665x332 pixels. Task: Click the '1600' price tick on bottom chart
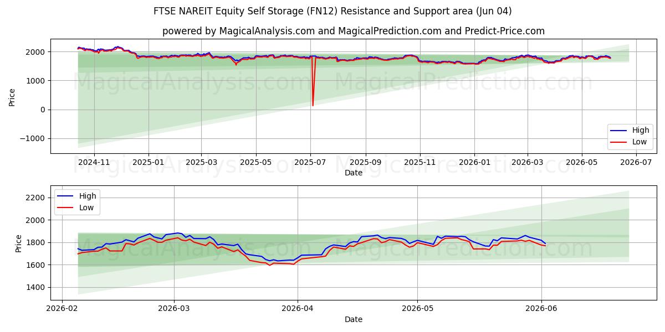(x=37, y=265)
